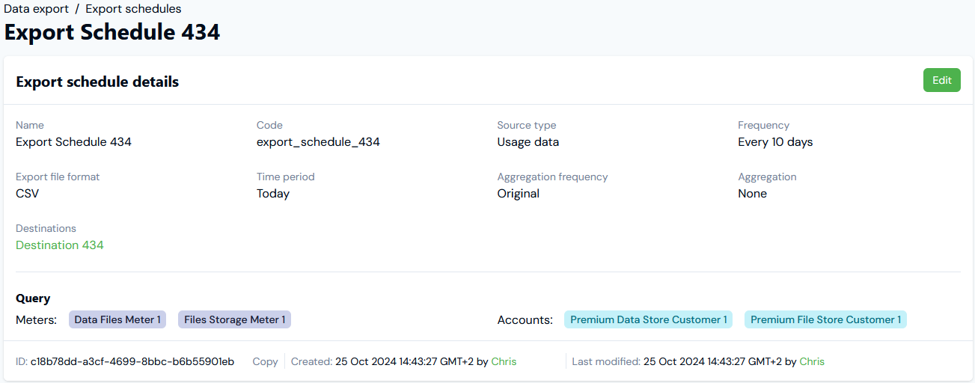This screenshot has width=975, height=383.
Task: Open the Destination 434 link
Action: coord(60,245)
